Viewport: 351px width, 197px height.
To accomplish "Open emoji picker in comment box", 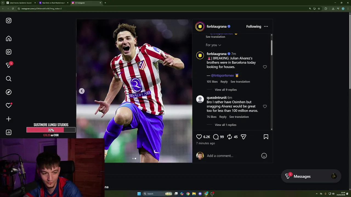I will pyautogui.click(x=264, y=156).
